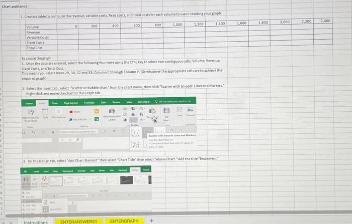Select the 'Total Cost' label cell
This screenshot has width=352, height=224.
41,48
